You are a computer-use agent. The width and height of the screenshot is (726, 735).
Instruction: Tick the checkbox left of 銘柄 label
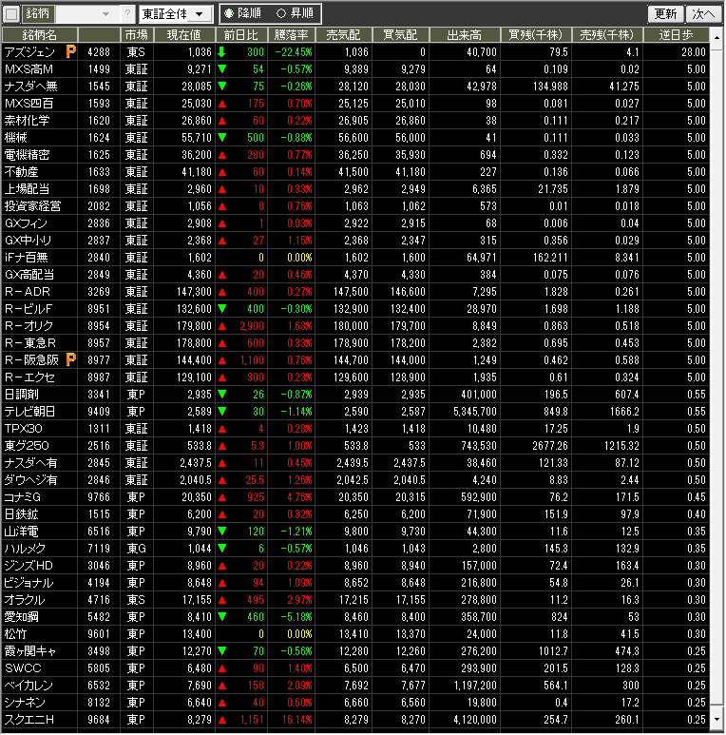tap(11, 14)
